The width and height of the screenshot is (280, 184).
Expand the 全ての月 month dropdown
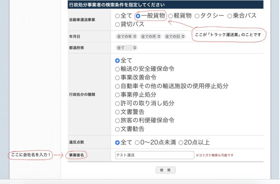150,36
